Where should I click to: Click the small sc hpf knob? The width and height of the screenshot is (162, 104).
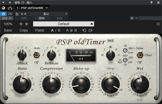point(125,60)
